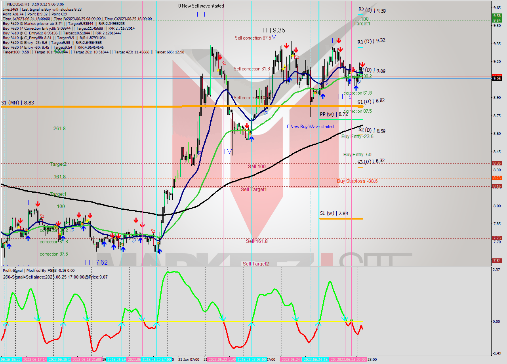Image resolution: width=507 pixels, height=364 pixels.
Task: Click the 8.35 price tag on axis
Action: pos(497,163)
